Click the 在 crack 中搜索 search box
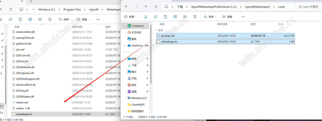Screen dimensions: 322x121 pyautogui.click(x=309, y=6)
